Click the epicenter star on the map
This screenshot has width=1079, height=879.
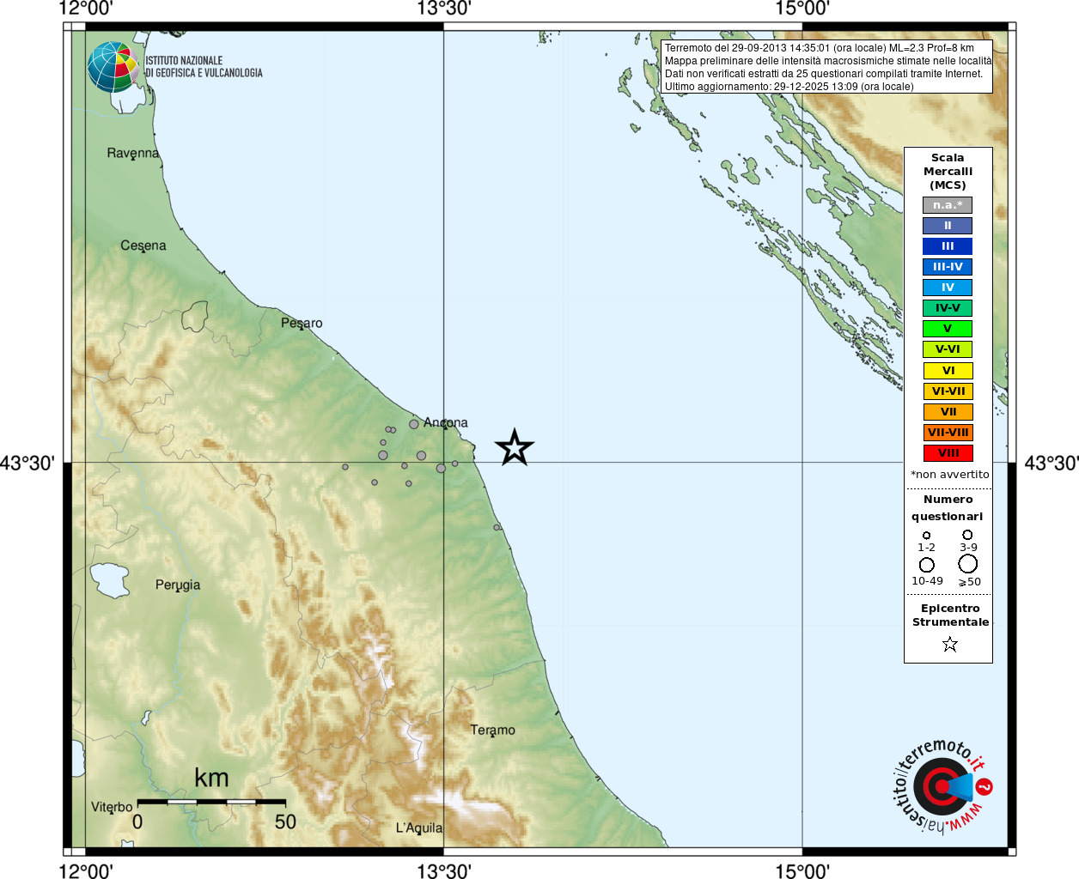coord(515,447)
